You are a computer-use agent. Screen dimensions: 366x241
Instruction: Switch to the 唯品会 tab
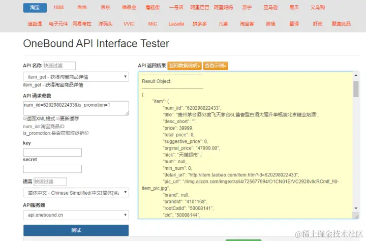129,8
